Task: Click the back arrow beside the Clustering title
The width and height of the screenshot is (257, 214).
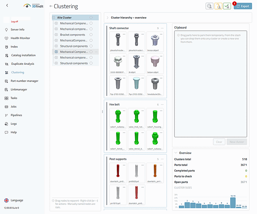Action: coord(51,6)
